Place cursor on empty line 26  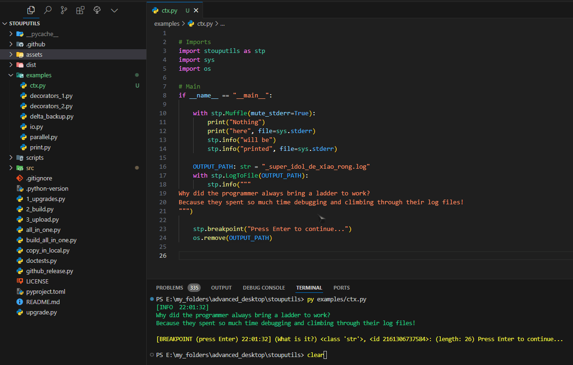376,255
